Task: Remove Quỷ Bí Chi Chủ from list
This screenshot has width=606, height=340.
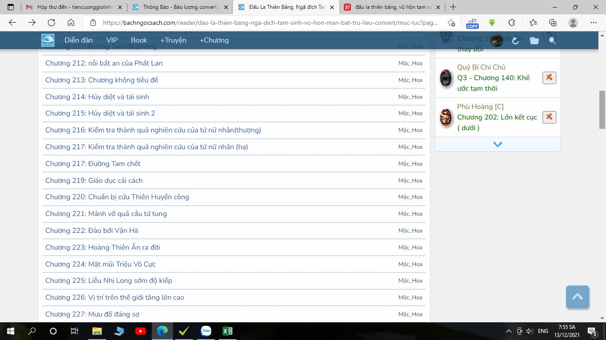Action: [x=549, y=78]
